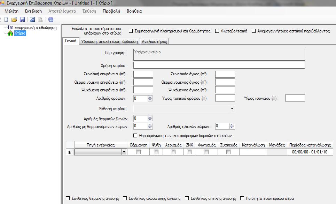Open the Αποτελέσματα menu
Image resolution: width=336 pixels, height=204 pixels.
(x=62, y=11)
